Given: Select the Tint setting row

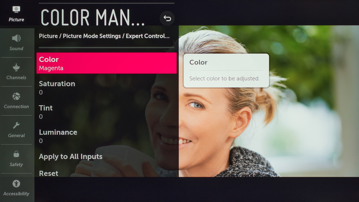Looking at the screenshot, I should tap(107, 112).
